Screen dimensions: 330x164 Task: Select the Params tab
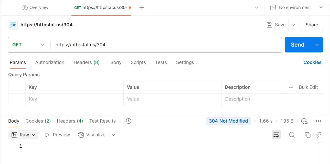tap(18, 62)
